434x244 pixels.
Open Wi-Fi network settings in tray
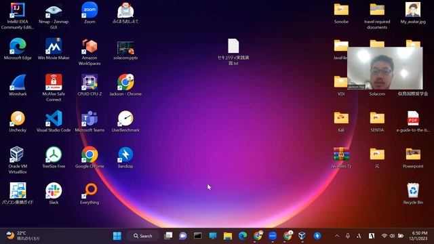pyautogui.click(x=384, y=236)
